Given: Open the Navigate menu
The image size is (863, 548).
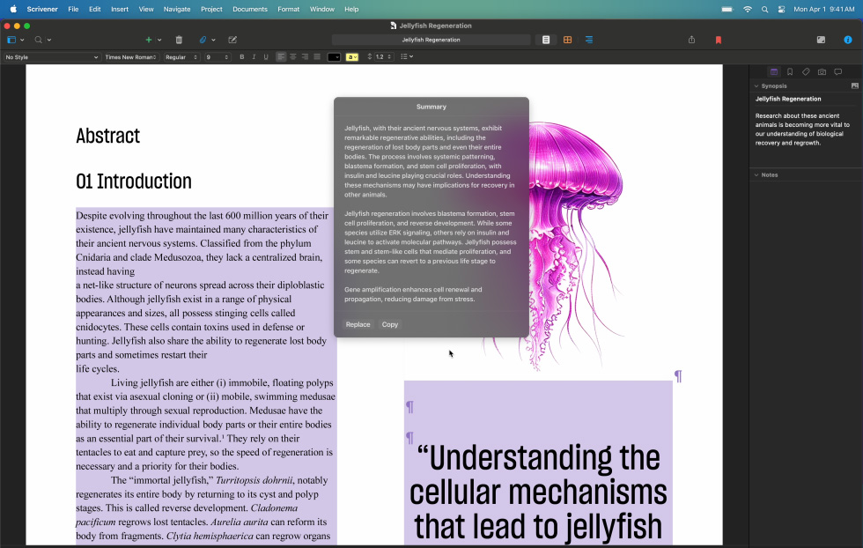Looking at the screenshot, I should tap(176, 9).
